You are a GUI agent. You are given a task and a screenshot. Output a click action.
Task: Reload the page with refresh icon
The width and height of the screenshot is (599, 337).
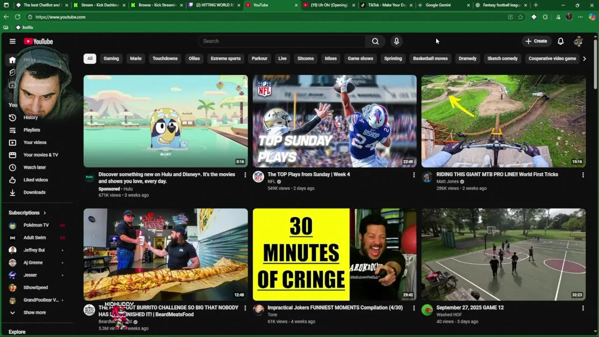17,17
